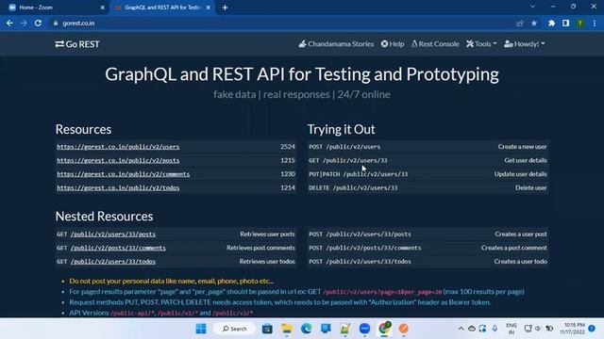Click the users count 2524
604x339 pixels.
[x=288, y=147]
